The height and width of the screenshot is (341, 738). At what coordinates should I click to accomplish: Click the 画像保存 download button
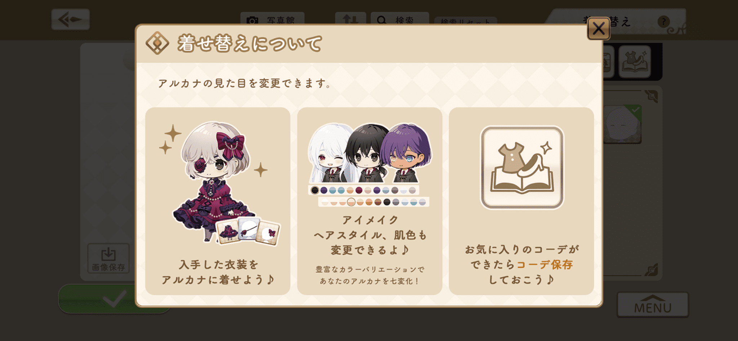tap(108, 258)
